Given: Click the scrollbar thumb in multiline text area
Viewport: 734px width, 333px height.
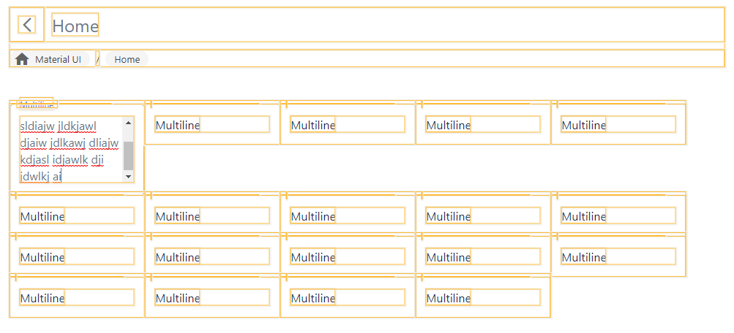Looking at the screenshot, I should [128, 156].
